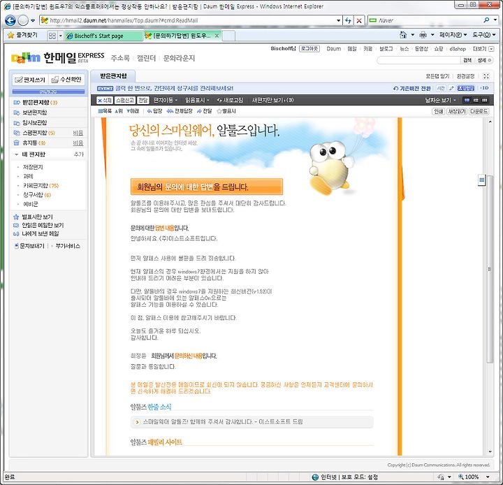This screenshot has width=503, height=485.
Task: Click the refresh icon in the address bar
Action: (348, 20)
